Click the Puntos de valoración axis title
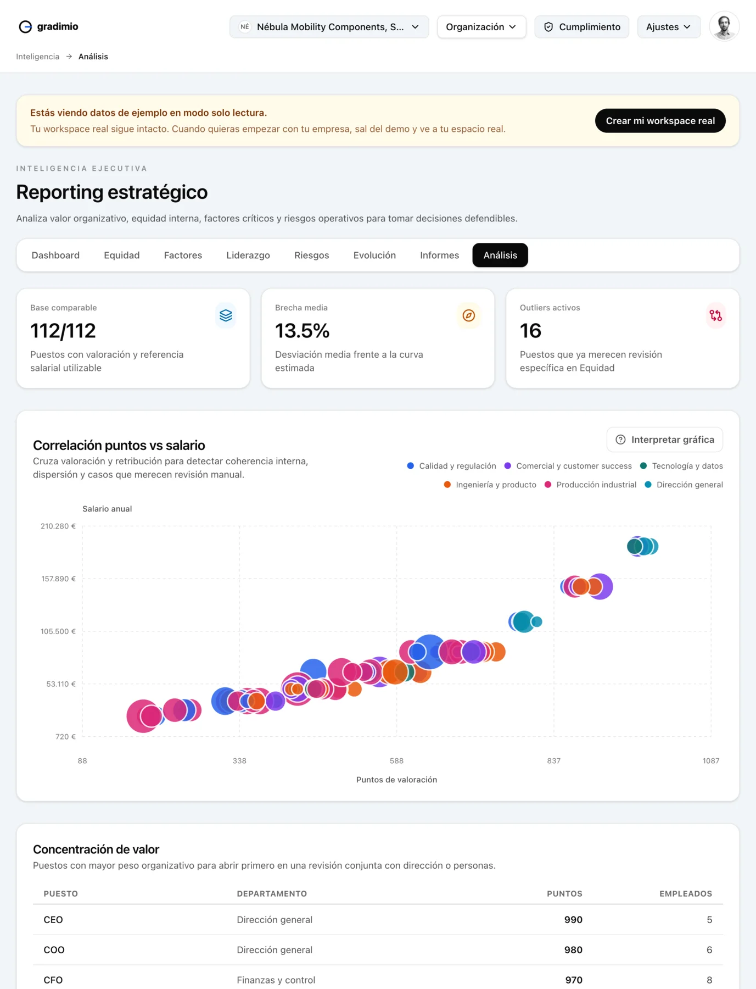Image resolution: width=756 pixels, height=989 pixels. pyautogui.click(x=396, y=780)
